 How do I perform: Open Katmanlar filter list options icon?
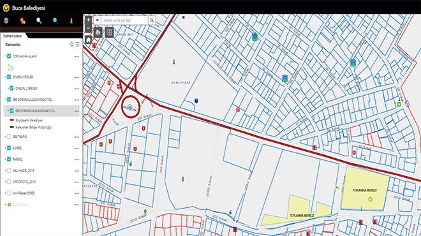[x=78, y=45]
